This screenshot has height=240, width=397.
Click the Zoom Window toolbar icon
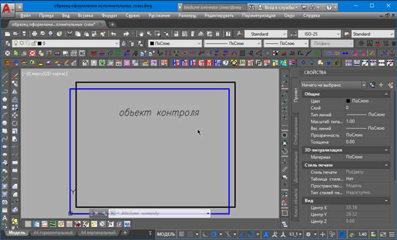pos(158,34)
